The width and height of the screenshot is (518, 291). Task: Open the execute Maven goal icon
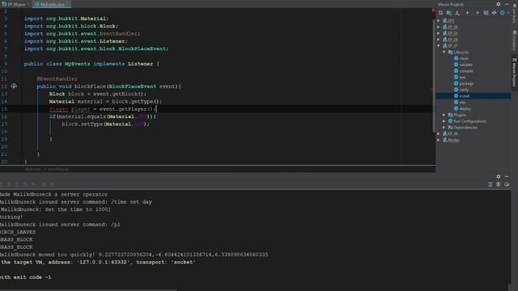[x=486, y=13]
